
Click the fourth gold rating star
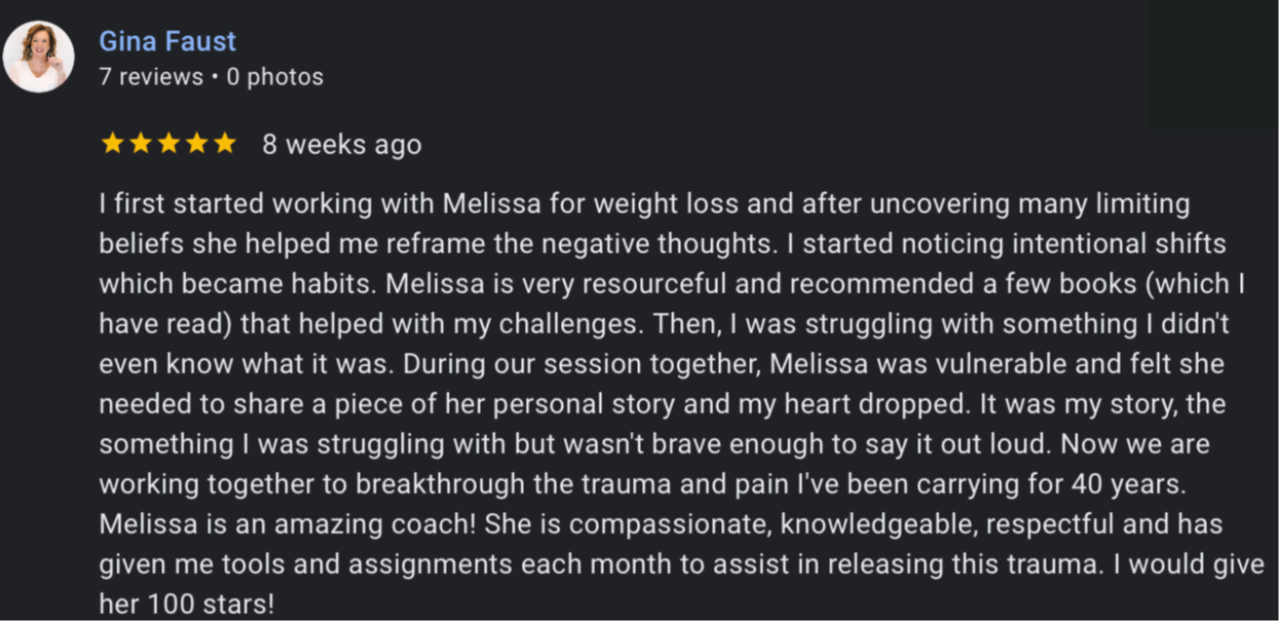pyautogui.click(x=197, y=144)
